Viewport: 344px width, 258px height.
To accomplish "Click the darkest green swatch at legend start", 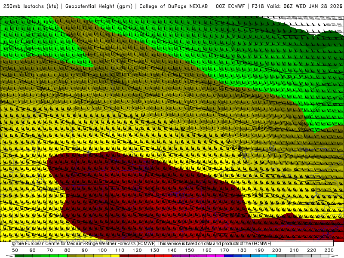I will tap(19, 256).
